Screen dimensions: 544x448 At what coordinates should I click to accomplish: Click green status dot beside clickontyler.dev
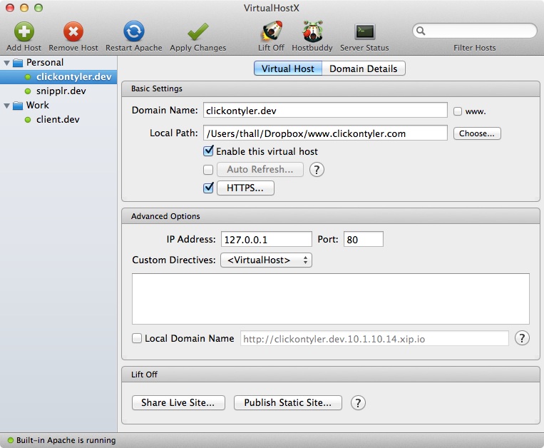coord(28,77)
